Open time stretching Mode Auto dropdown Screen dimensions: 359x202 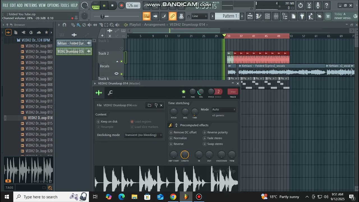tap(224, 109)
